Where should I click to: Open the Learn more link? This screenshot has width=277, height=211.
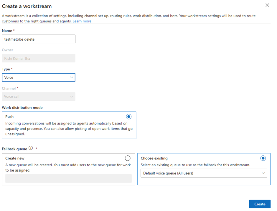[82, 21]
